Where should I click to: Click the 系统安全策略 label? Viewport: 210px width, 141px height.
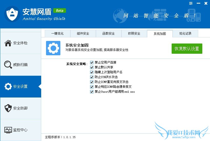pyautogui.click(x=77, y=64)
